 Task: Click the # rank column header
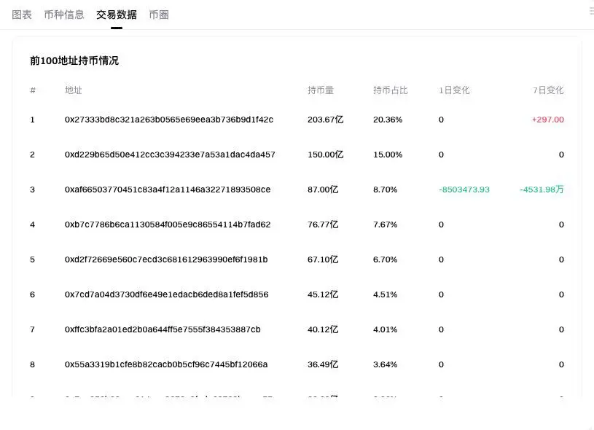[x=33, y=90]
